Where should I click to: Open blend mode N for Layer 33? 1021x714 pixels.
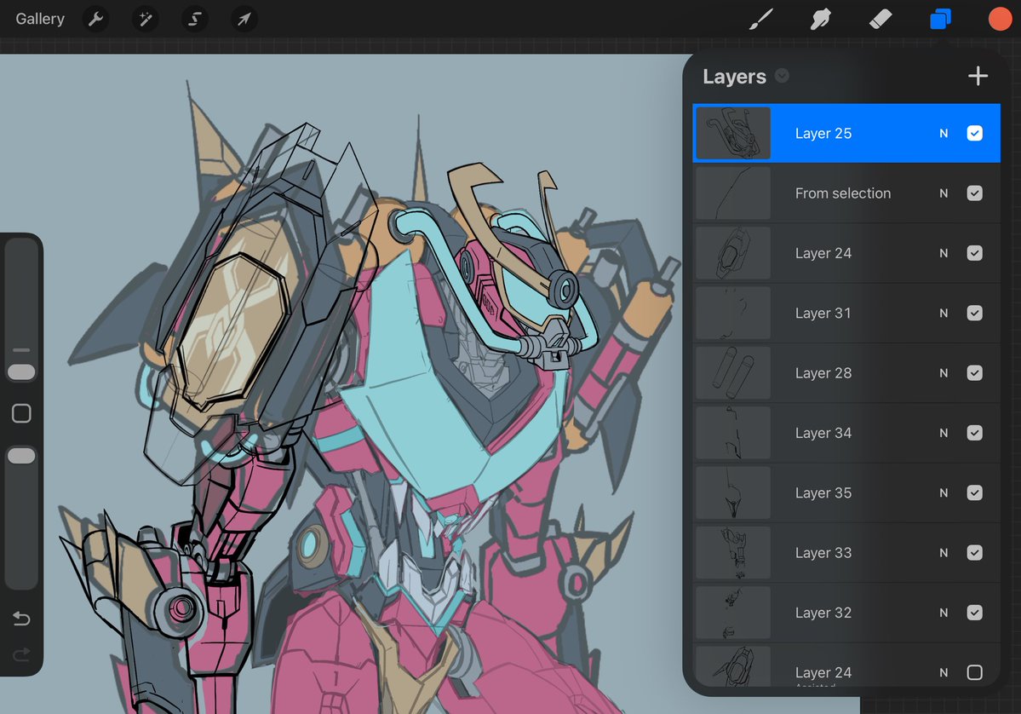click(944, 552)
